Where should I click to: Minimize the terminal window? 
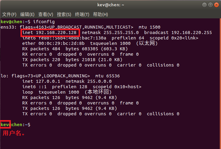(204, 5)
